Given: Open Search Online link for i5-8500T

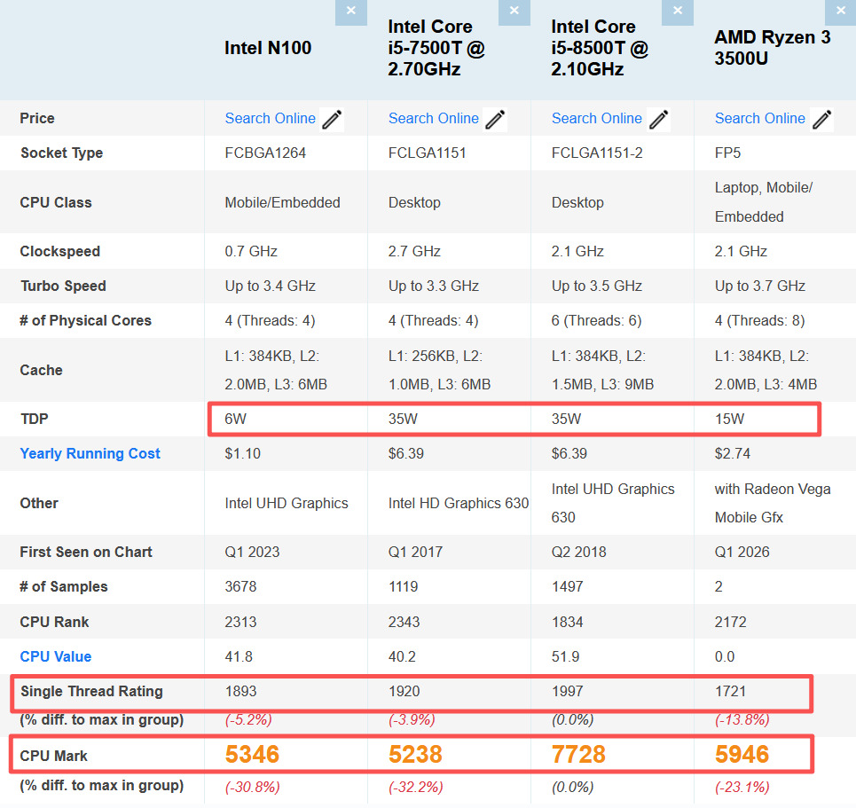Looking at the screenshot, I should pos(597,119).
